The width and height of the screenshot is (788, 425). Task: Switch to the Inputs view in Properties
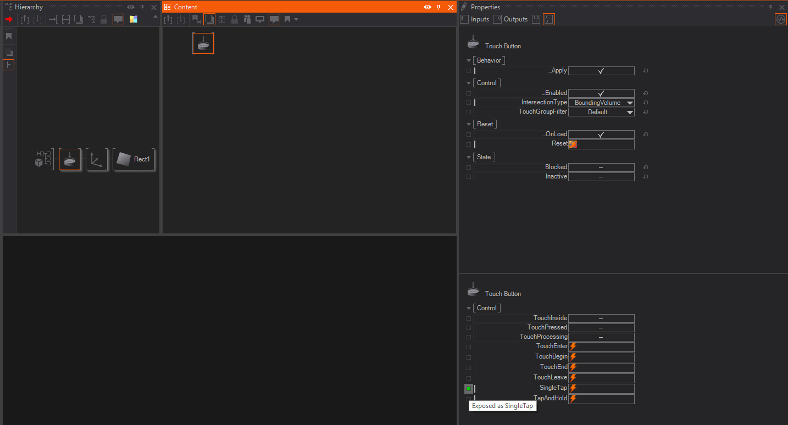[x=475, y=19]
